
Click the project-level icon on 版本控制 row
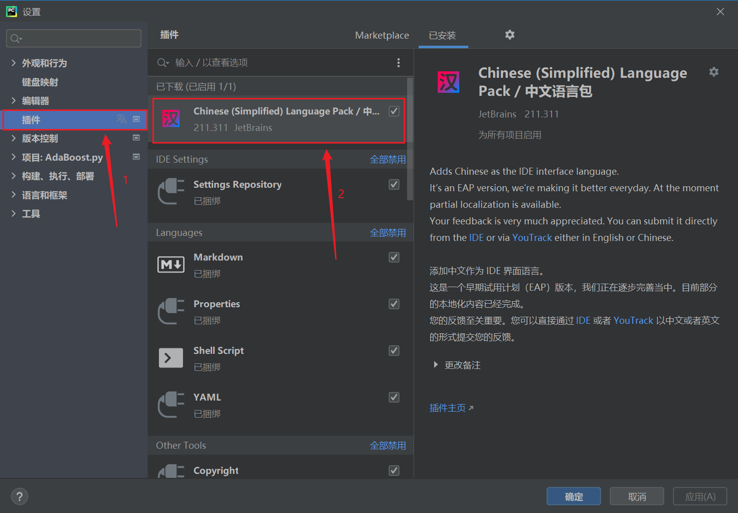pyautogui.click(x=136, y=138)
